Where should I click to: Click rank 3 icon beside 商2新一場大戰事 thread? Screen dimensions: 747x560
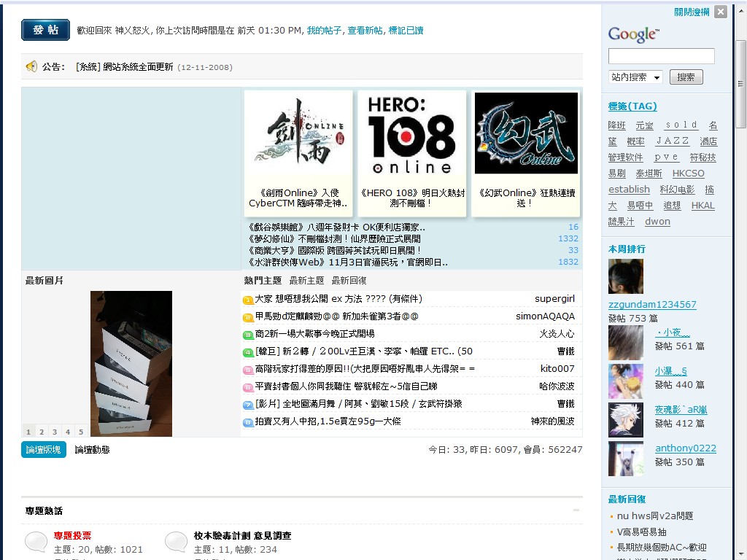(248, 335)
